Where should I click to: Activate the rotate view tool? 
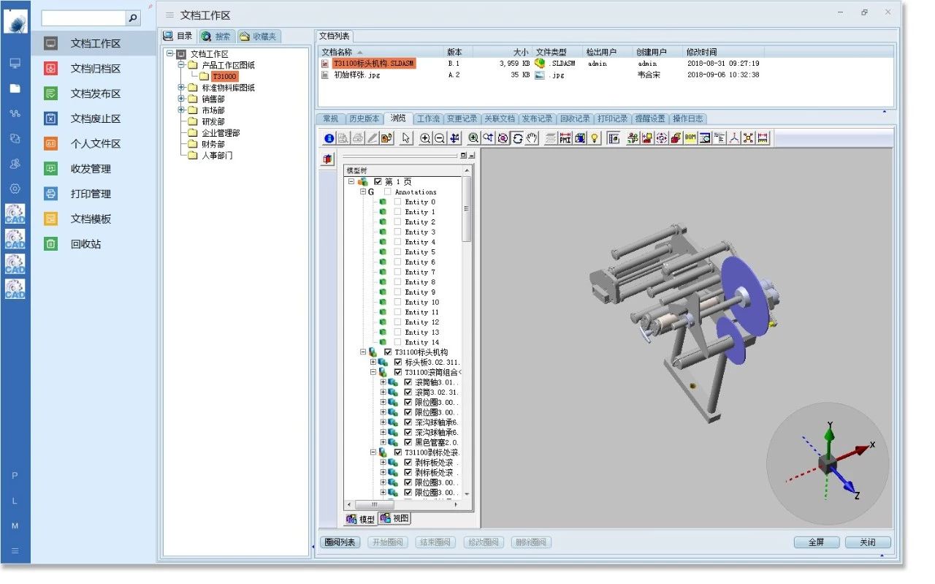click(517, 138)
